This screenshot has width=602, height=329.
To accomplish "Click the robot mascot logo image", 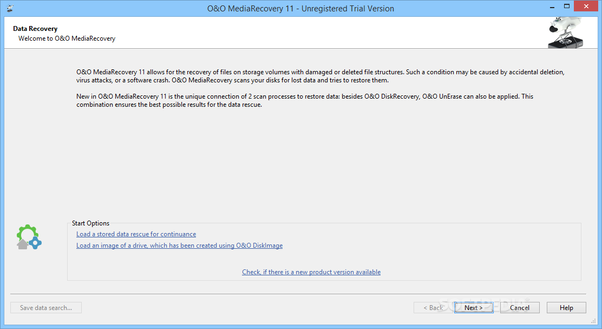I will 566,33.
